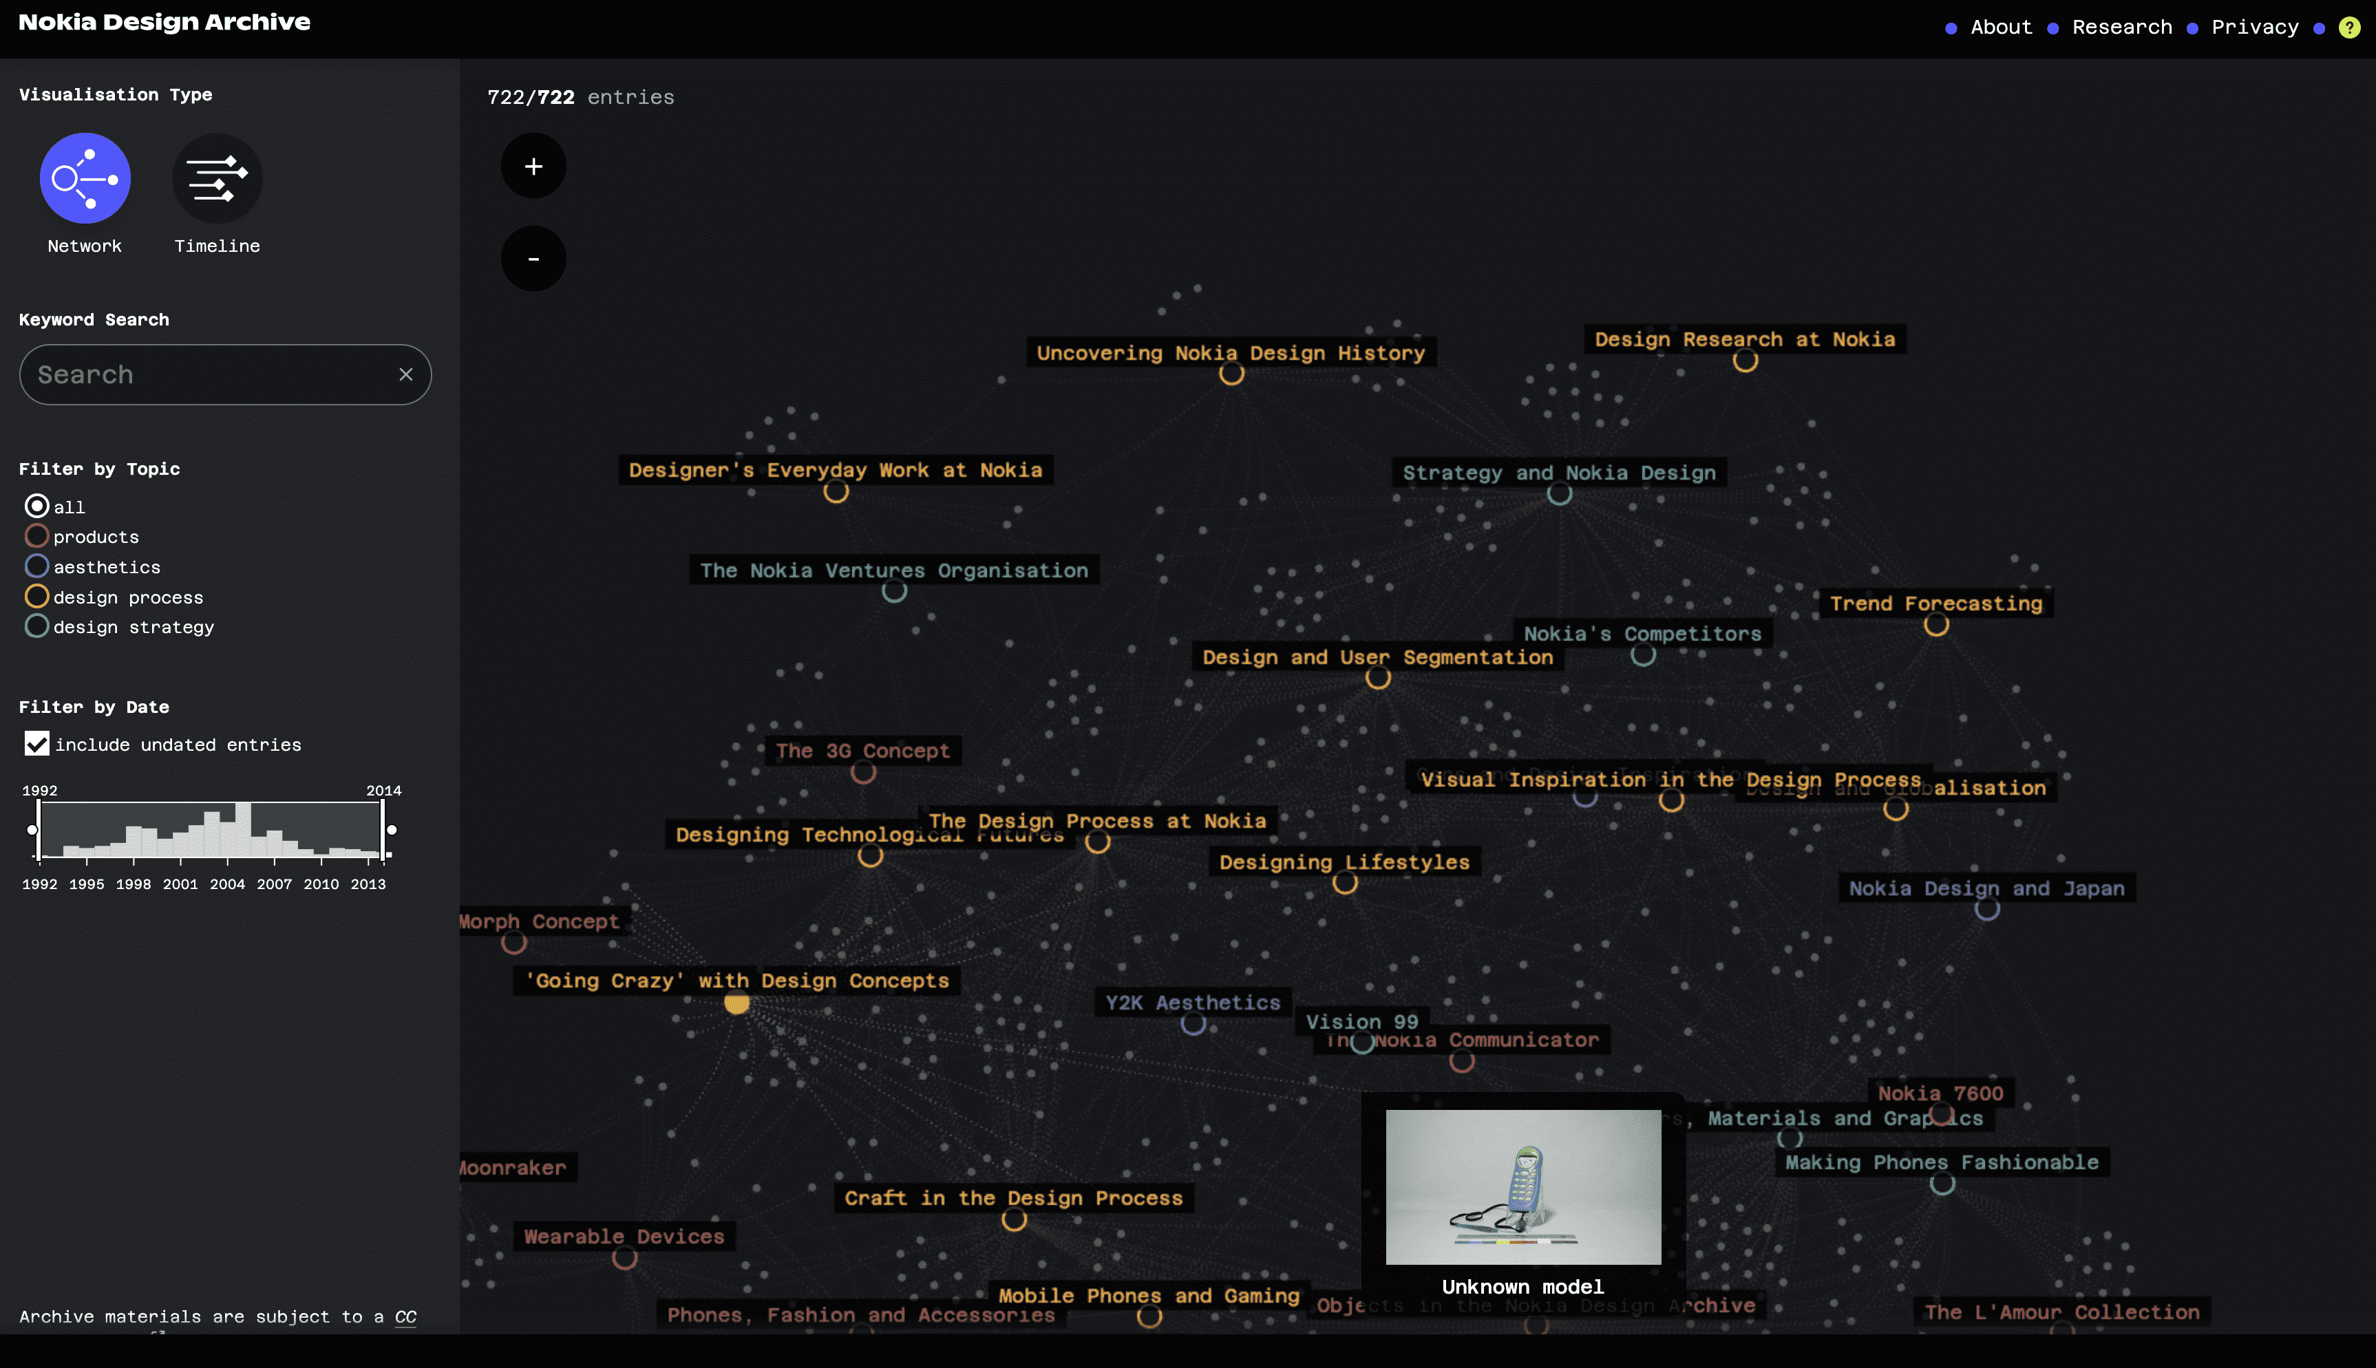Select node Designing Lifestyles
This screenshot has width=2376, height=1368.
1346,883
